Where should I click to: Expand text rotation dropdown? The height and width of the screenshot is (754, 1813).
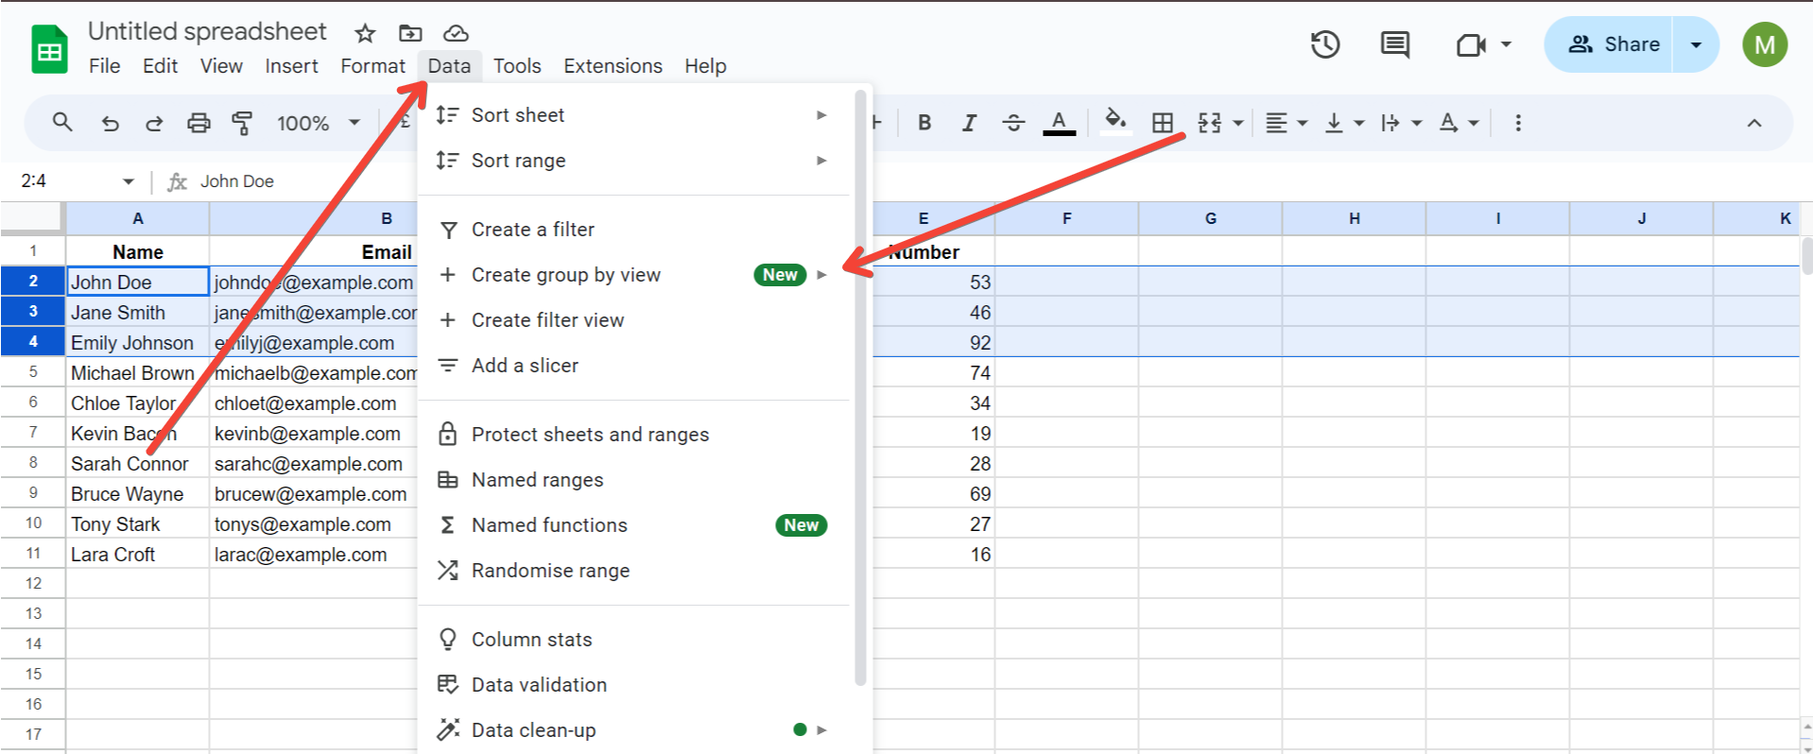coord(1473,123)
